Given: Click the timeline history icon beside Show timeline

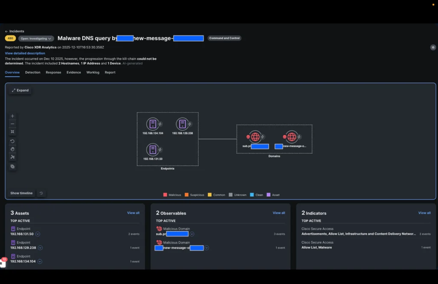Looking at the screenshot, I should point(41,193).
